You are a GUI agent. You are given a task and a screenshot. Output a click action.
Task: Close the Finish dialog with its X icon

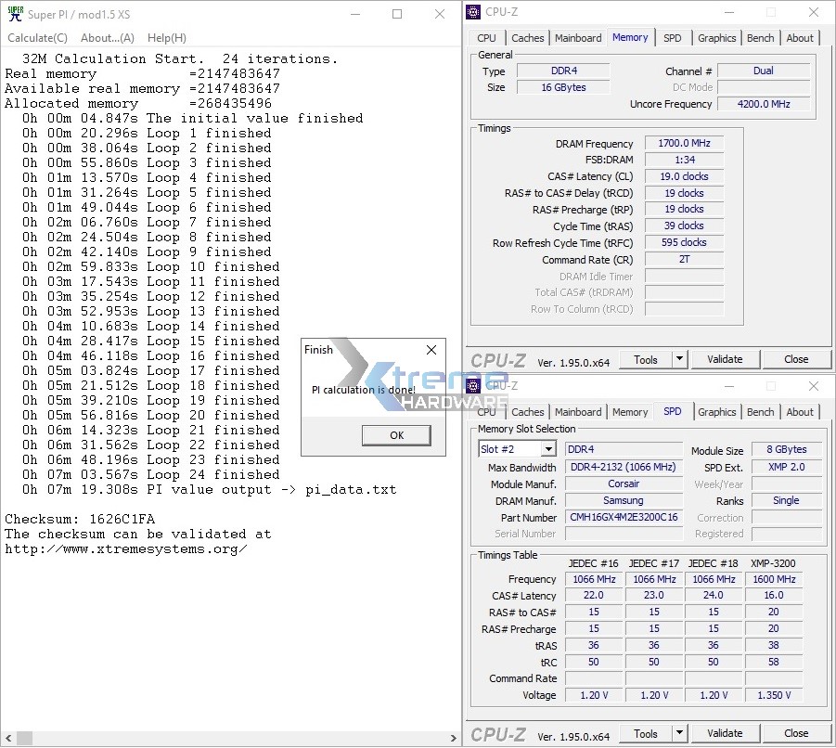tap(430, 350)
